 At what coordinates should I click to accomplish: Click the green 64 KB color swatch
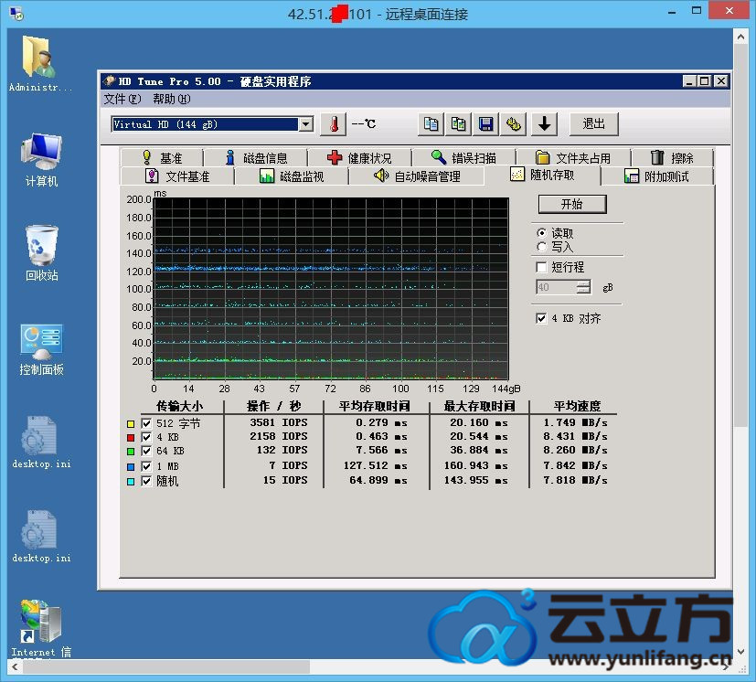tap(131, 452)
